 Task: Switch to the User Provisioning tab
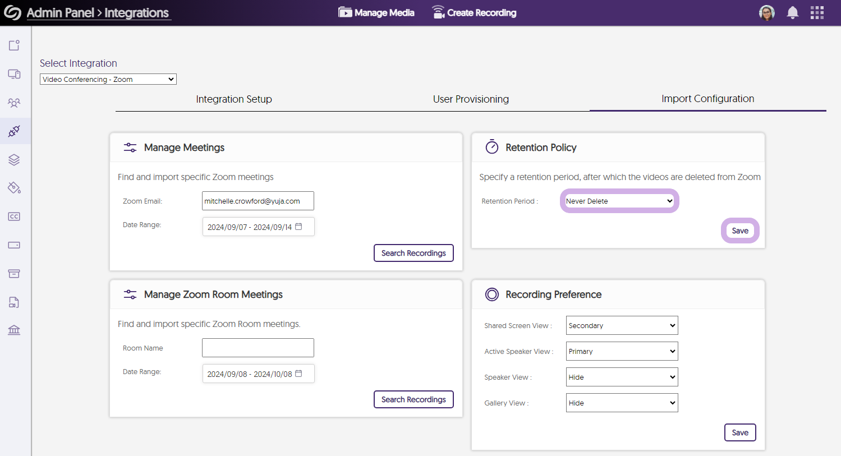(471, 99)
